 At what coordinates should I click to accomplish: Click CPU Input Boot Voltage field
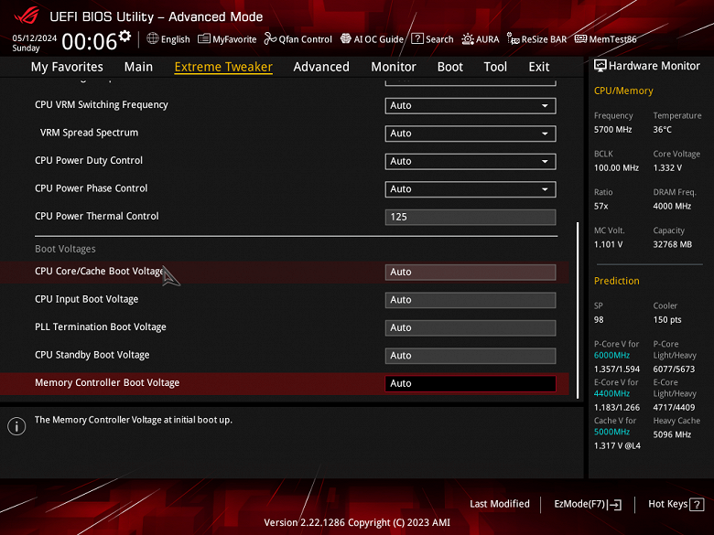point(471,300)
